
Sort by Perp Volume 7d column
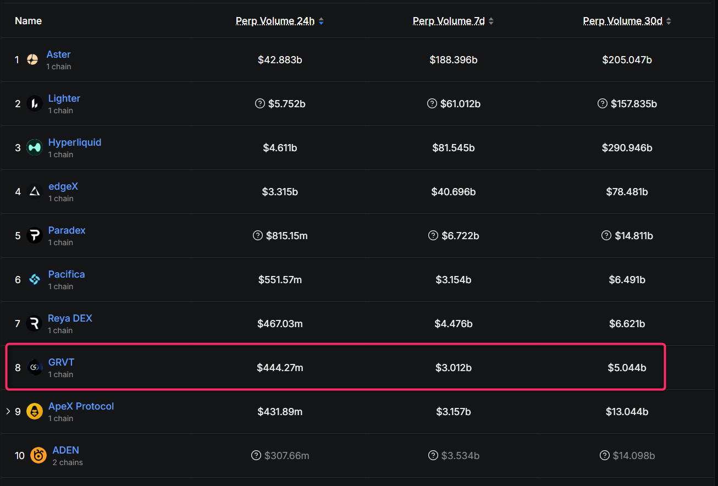(x=453, y=21)
